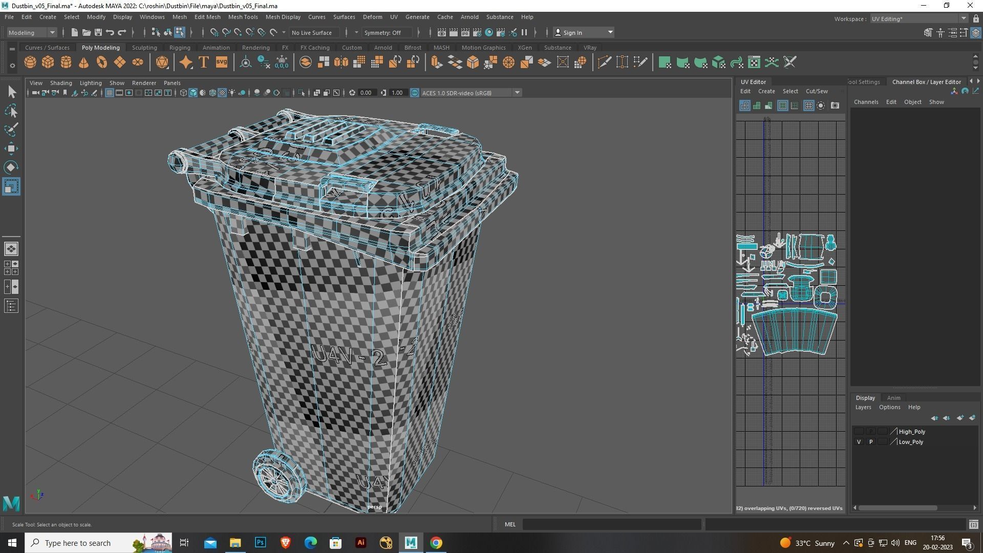Toggle visibility of High_Poly layer
983x553 pixels.
click(859, 432)
